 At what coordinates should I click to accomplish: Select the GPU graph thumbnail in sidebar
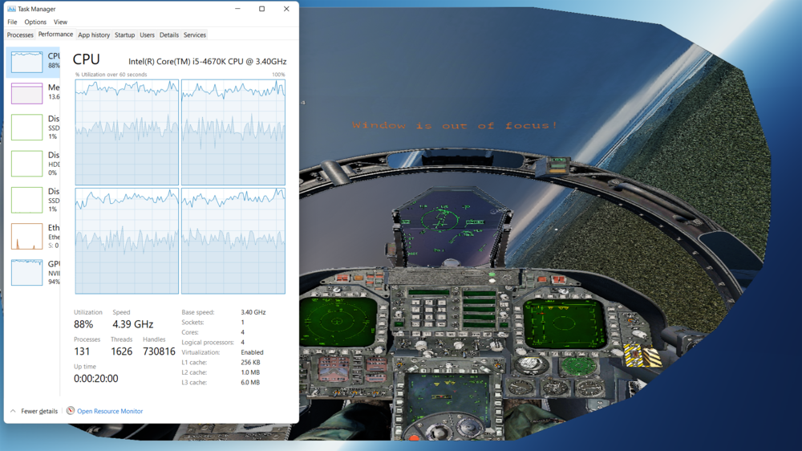tap(26, 272)
